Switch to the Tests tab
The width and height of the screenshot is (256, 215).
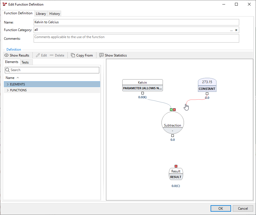[x=25, y=62]
